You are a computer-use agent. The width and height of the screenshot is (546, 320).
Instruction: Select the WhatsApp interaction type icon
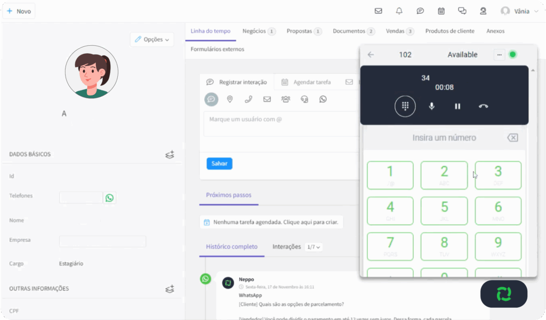[323, 99]
